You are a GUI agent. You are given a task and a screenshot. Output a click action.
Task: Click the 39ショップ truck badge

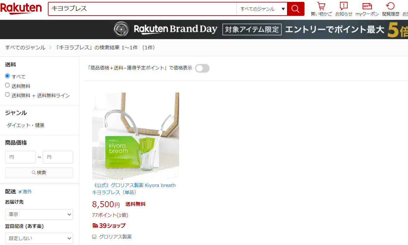[x=109, y=226]
